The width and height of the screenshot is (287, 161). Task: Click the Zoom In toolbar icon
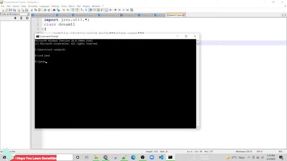point(64,10)
